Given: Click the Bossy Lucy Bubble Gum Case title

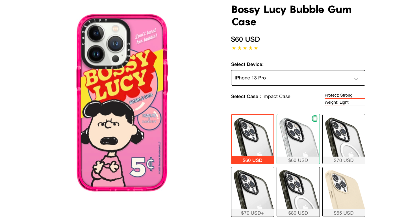Looking at the screenshot, I should coord(291,15).
